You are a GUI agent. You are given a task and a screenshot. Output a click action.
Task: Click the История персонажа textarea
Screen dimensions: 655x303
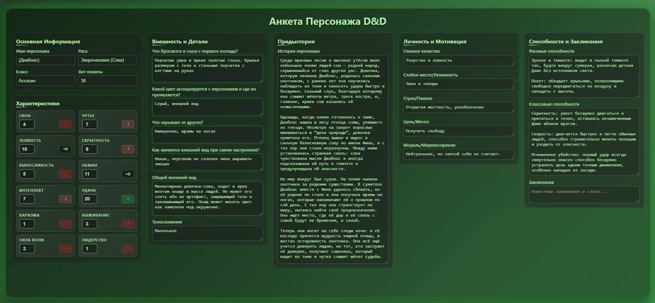click(333, 159)
